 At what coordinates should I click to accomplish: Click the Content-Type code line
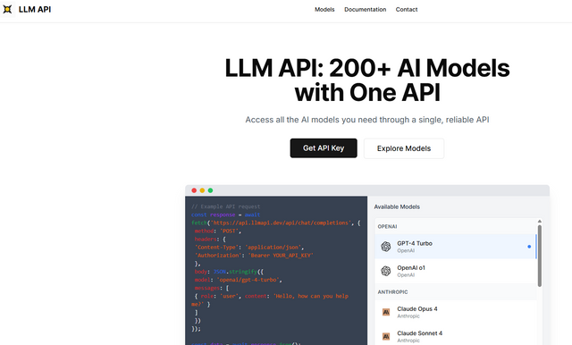tap(249, 248)
